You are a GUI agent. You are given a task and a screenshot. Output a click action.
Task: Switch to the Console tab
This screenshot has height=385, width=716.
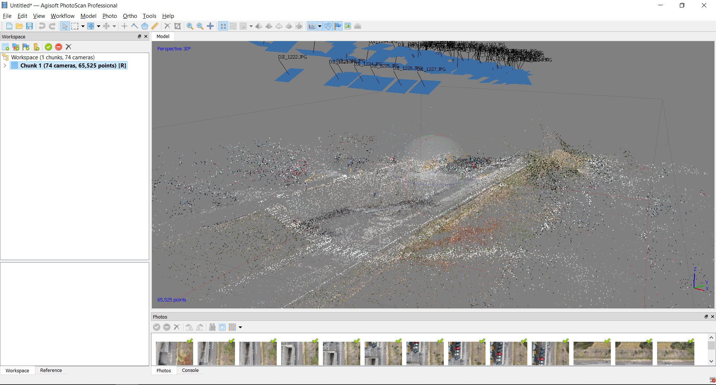[190, 370]
